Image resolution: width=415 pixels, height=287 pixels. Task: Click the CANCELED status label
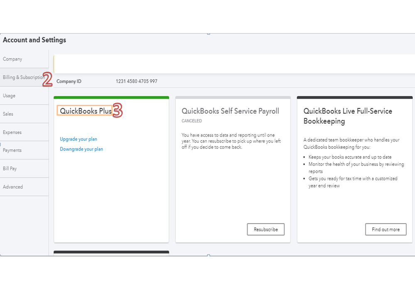(192, 121)
